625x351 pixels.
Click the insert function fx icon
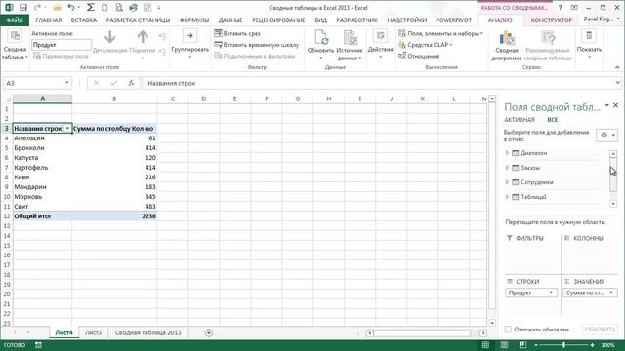[x=131, y=83]
